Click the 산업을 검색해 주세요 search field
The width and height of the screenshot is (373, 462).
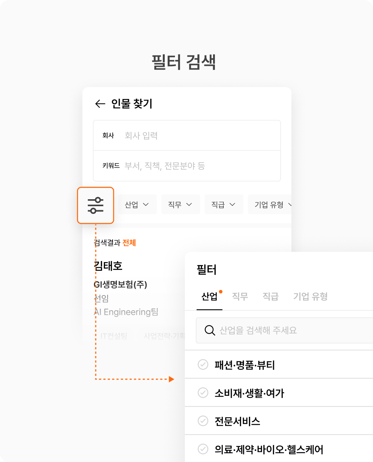[x=285, y=330]
